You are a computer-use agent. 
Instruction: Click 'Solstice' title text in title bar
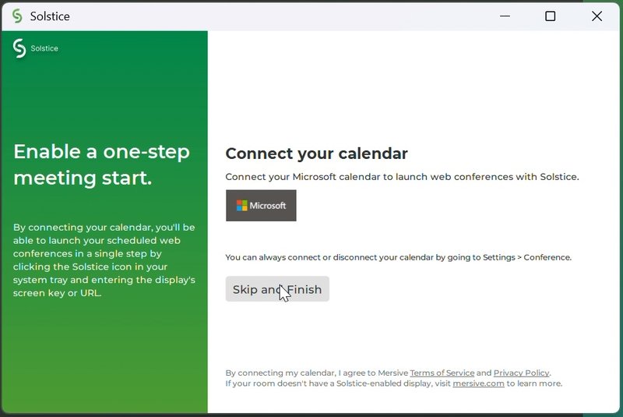coord(50,16)
